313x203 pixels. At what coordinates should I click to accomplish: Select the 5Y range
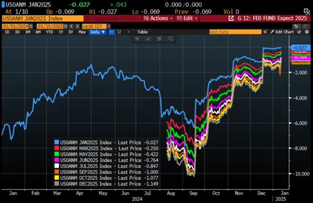pos(71,32)
